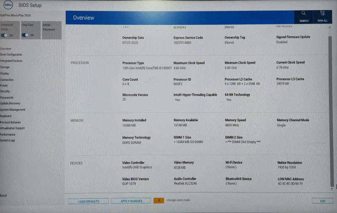Click the Load Defaults button

[x=88, y=201]
